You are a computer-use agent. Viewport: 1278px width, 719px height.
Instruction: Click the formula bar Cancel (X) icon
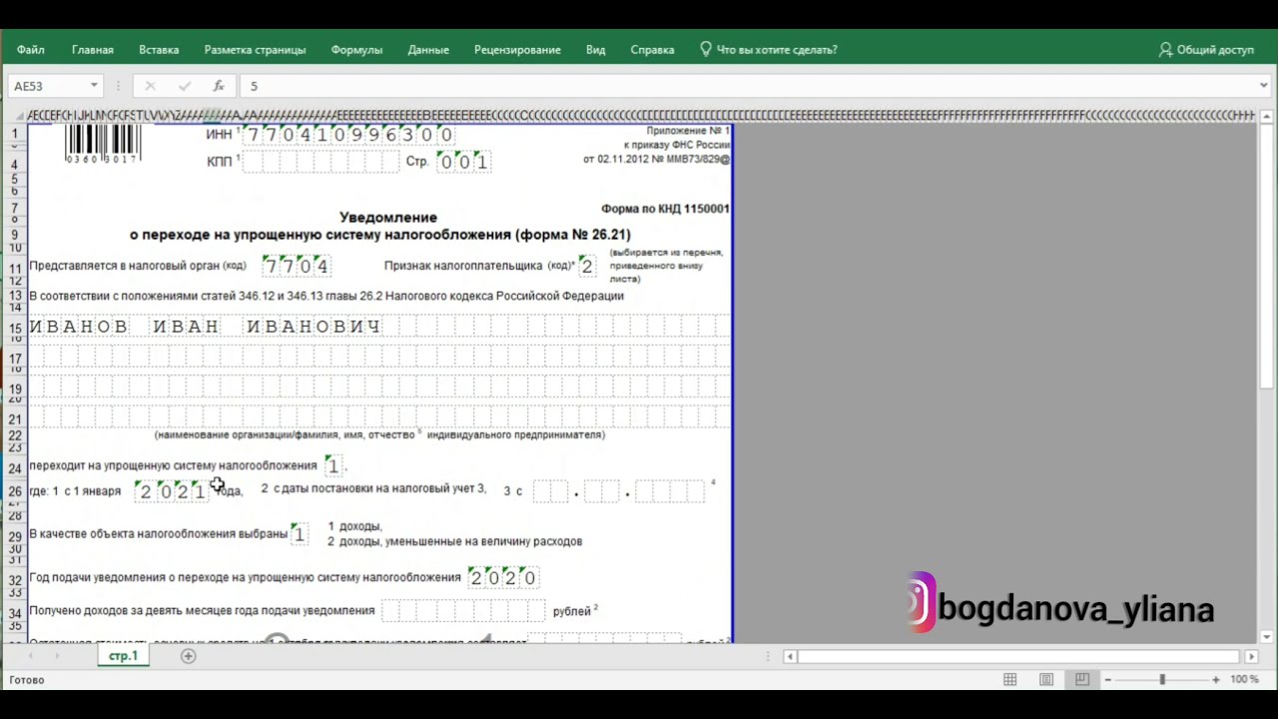pos(150,86)
